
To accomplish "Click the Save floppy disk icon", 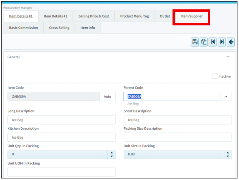I will coord(195,42).
